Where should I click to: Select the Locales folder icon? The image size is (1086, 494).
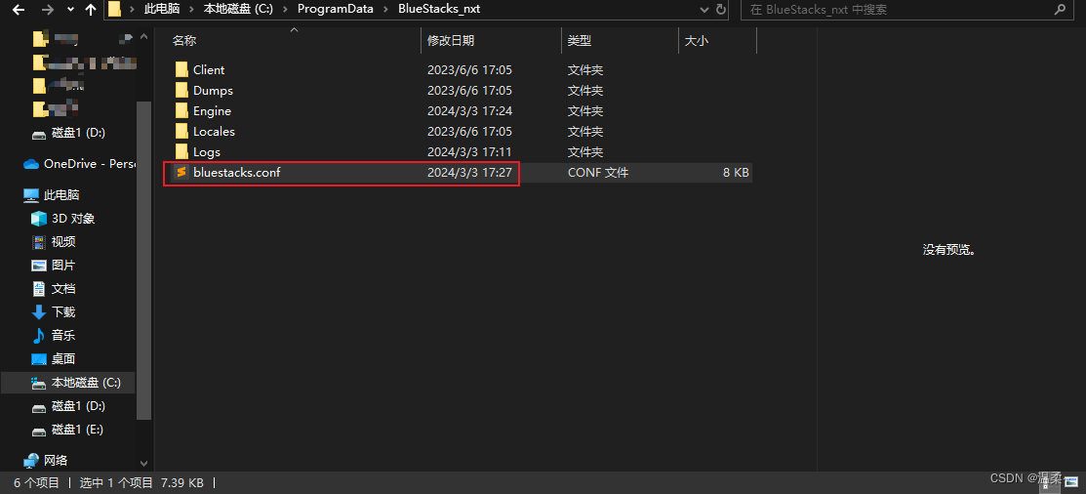tap(181, 131)
